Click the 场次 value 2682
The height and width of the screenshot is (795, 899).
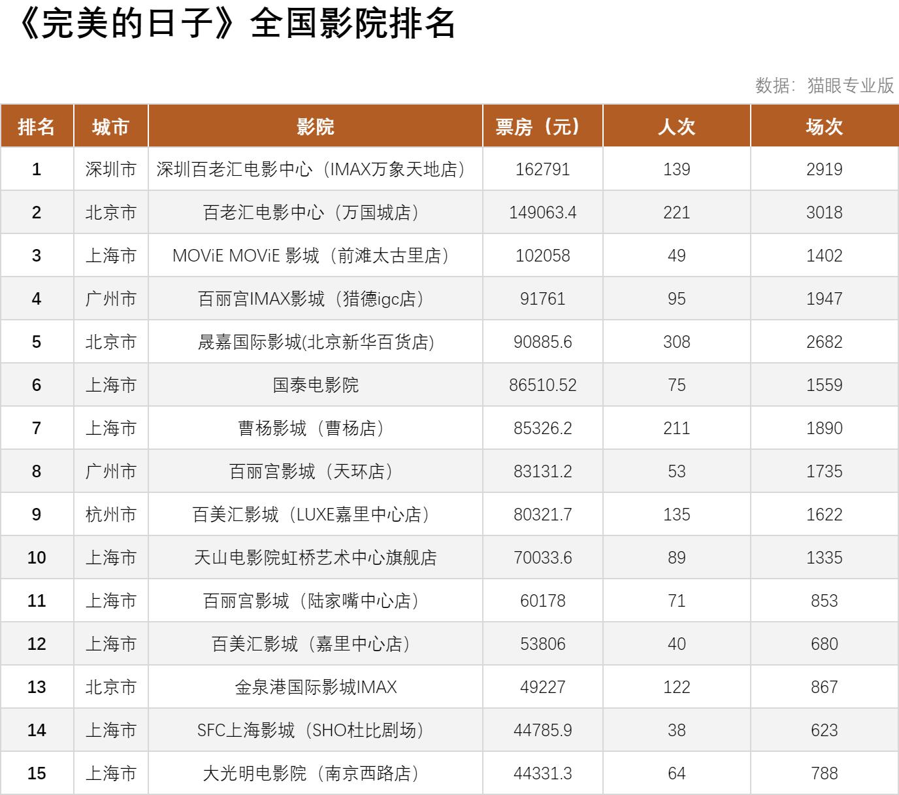(x=825, y=342)
